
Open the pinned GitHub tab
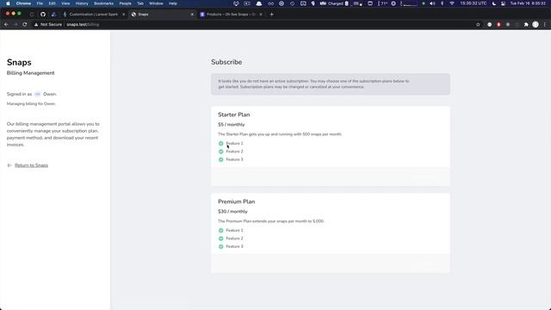[43, 15]
